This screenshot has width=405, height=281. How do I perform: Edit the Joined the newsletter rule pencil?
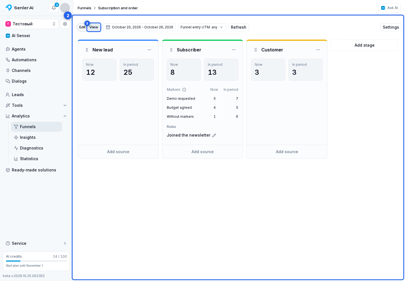214,135
